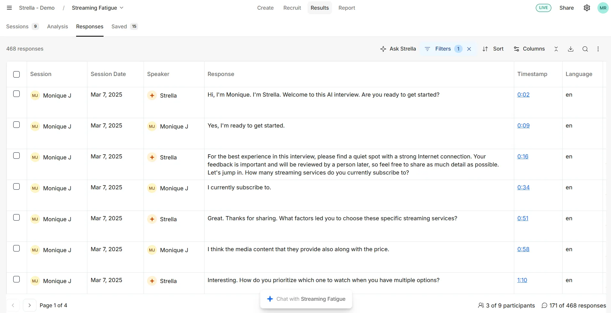611x313 pixels.
Task: Open the MR user avatar menu
Action: tap(603, 8)
